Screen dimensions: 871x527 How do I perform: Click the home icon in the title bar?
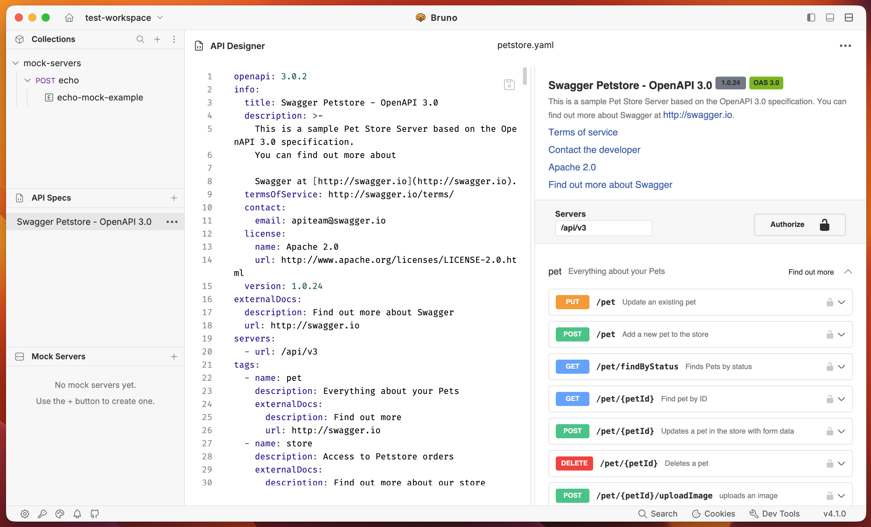(69, 18)
